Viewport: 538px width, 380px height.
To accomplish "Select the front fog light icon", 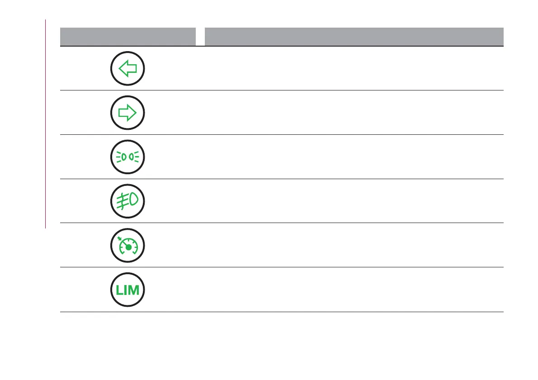I will tap(128, 201).
